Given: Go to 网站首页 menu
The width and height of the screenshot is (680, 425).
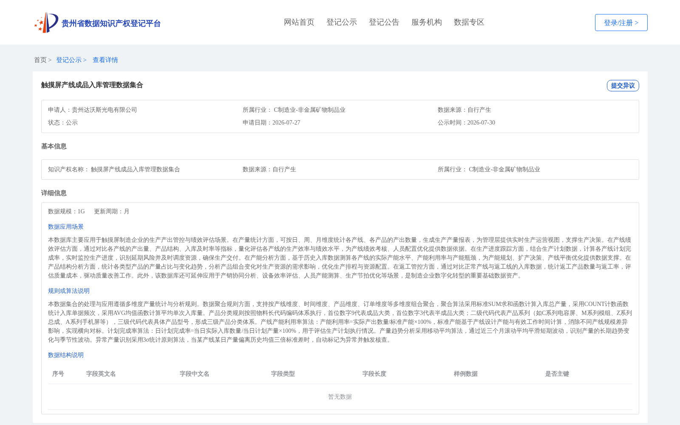Looking at the screenshot, I should point(299,22).
